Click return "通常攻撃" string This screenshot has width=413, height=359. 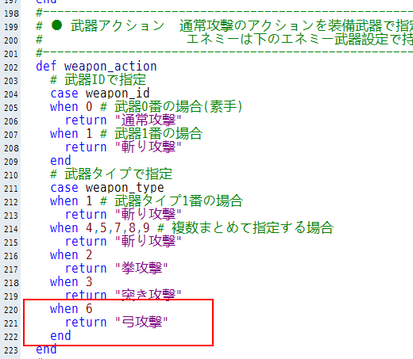point(123,120)
